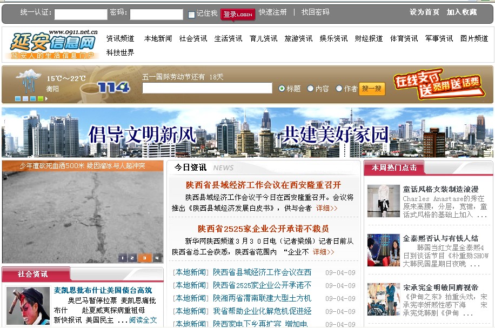Open slideshow caption 少年遭砍死血洒500米
Image resolution: width=495 pixels, height=328 pixels.
pyautogui.click(x=82, y=166)
